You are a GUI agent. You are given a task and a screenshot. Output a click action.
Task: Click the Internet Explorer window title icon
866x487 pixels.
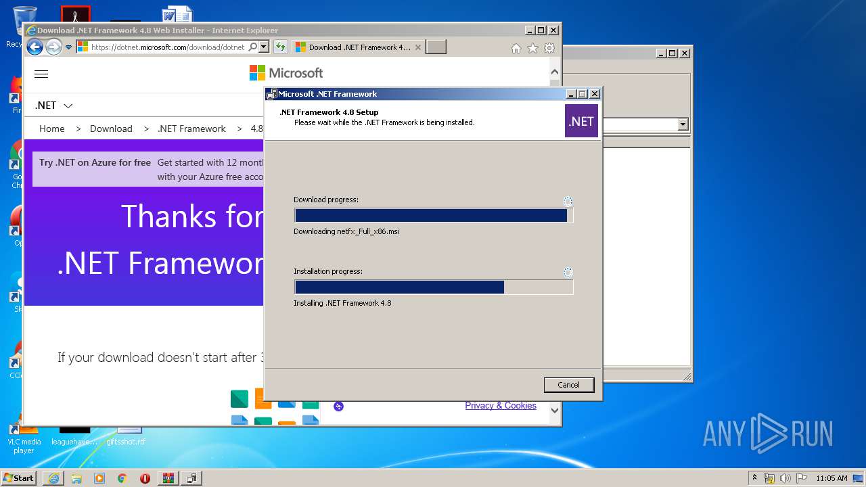pos(30,30)
